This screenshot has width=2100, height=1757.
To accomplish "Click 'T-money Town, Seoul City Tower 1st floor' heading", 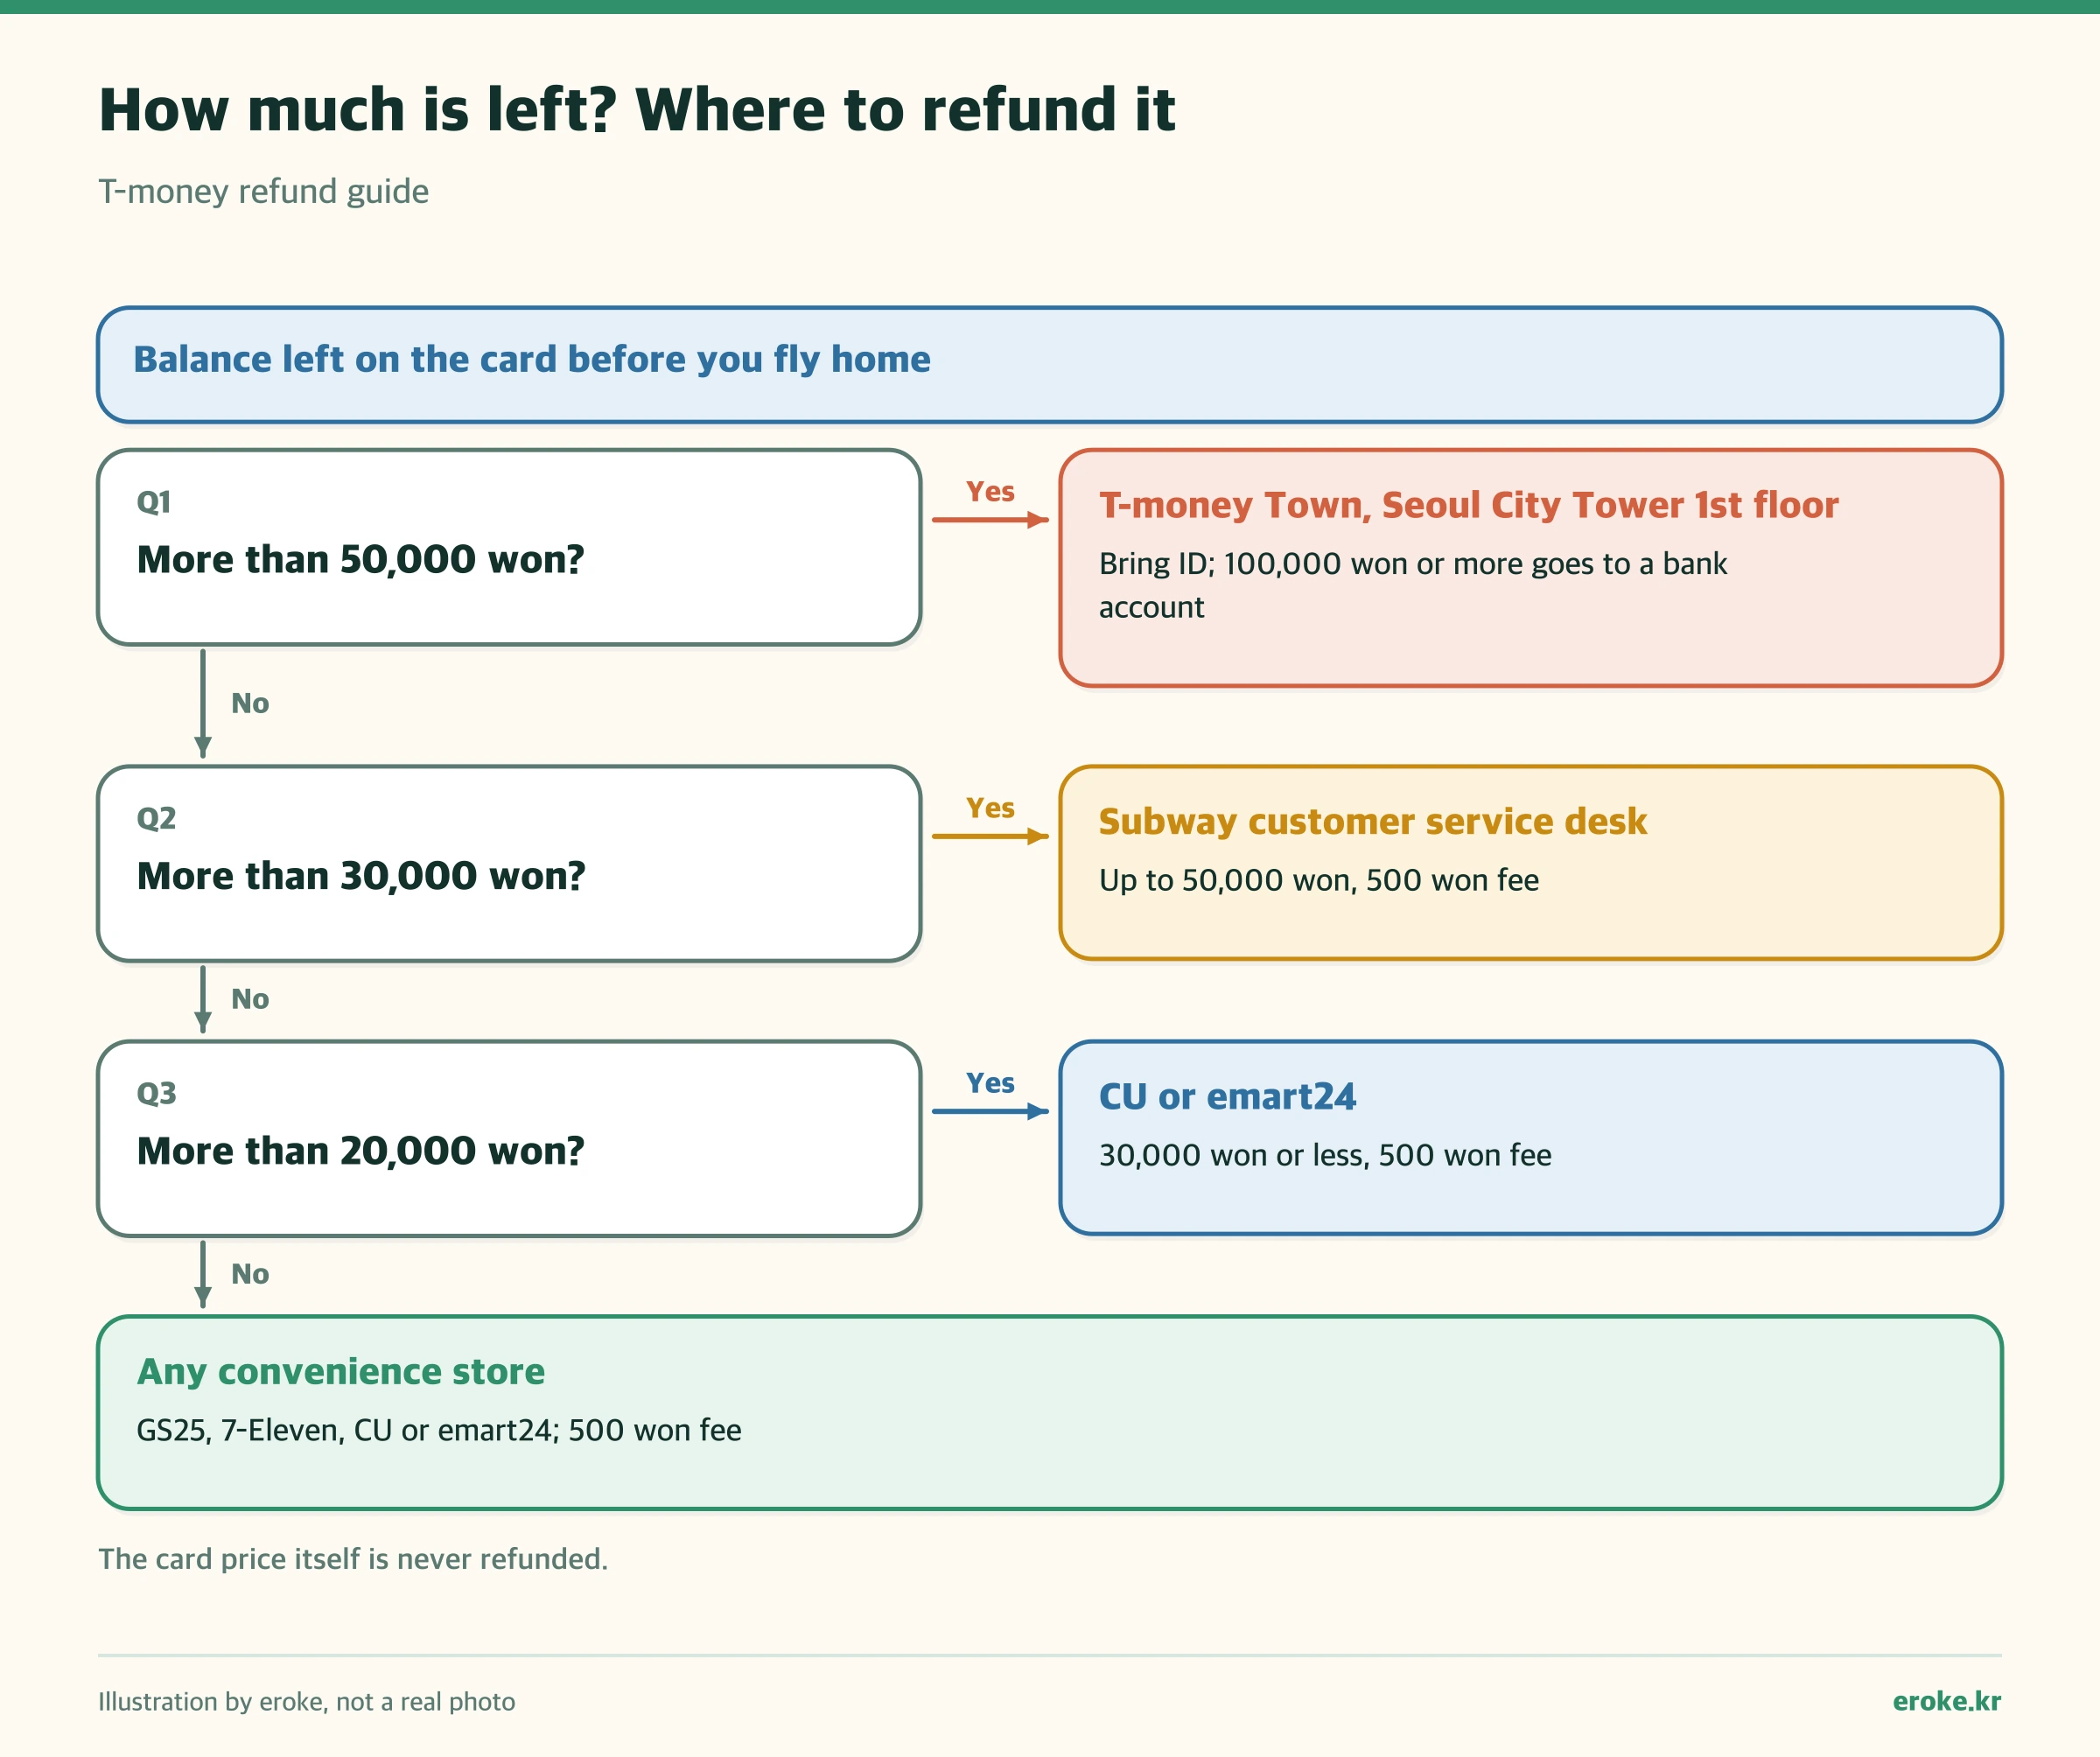I will coord(1468,506).
